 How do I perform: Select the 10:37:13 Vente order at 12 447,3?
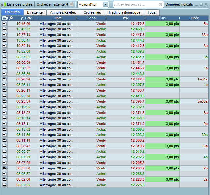click(x=92, y=35)
